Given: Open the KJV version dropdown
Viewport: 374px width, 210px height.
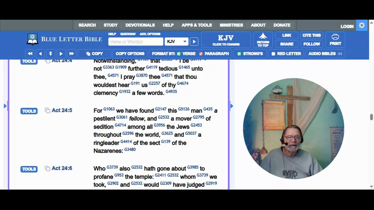Looking at the screenshot, I should point(176,42).
